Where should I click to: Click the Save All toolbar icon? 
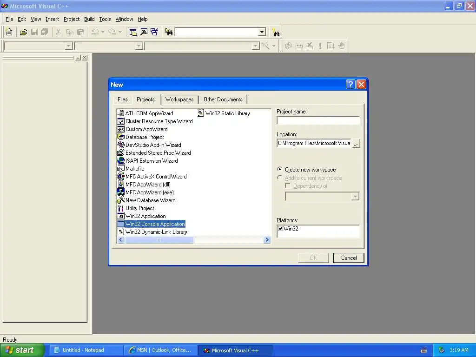45,32
